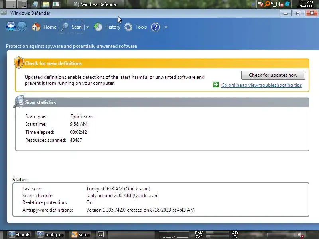Image resolution: width=319 pixels, height=239 pixels.
Task: Click the orange magnifier tray icon
Action: click(x=267, y=4)
